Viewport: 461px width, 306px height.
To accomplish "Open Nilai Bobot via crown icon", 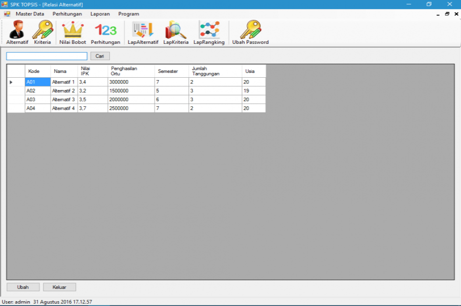I will tap(72, 31).
